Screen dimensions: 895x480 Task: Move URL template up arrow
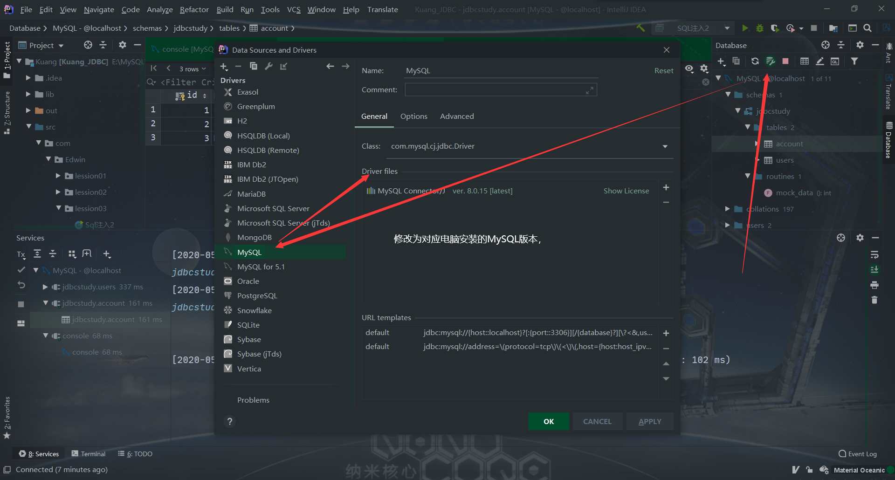click(666, 364)
